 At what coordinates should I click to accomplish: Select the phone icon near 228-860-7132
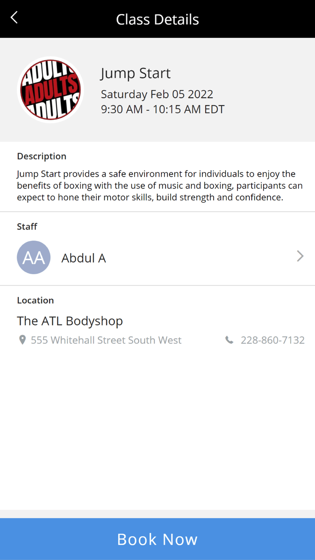[229, 340]
